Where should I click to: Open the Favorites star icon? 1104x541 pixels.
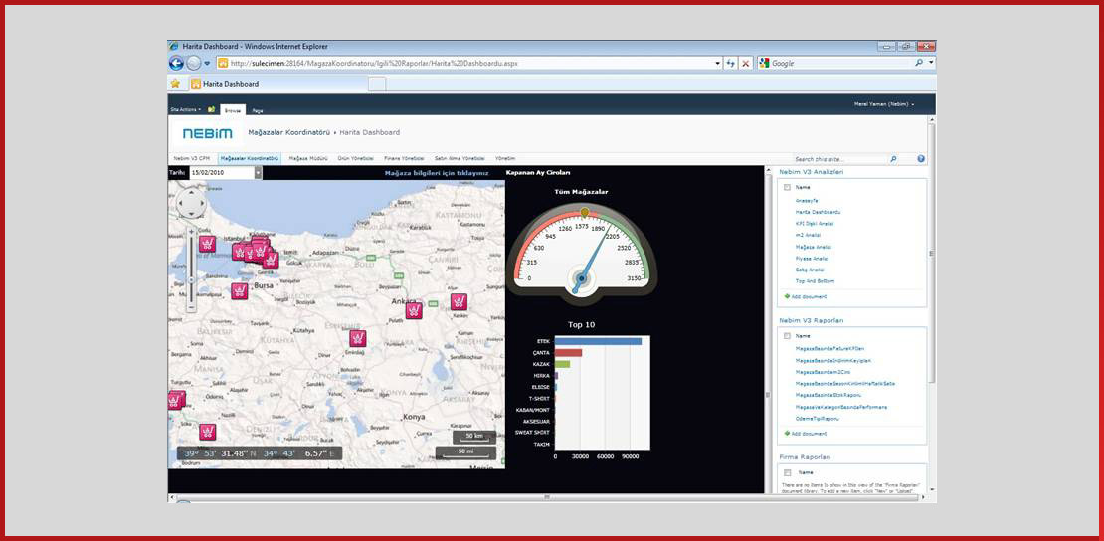click(x=175, y=84)
